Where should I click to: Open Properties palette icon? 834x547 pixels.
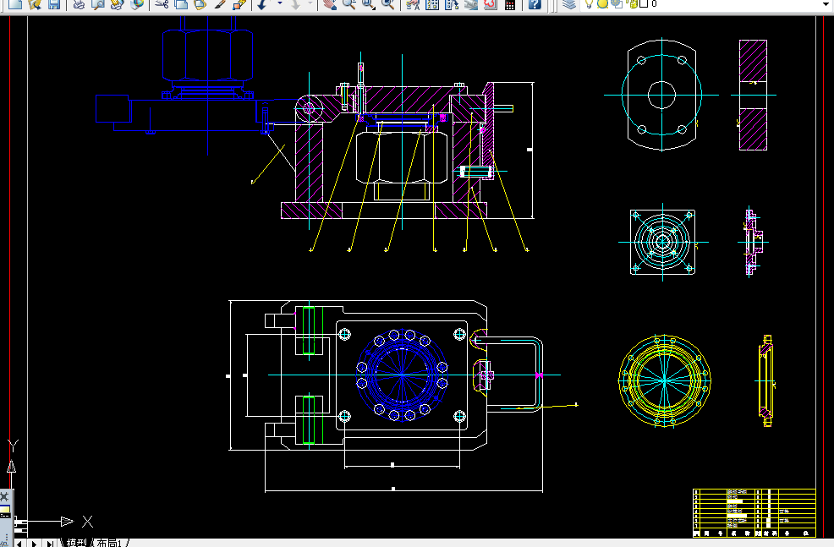click(413, 4)
